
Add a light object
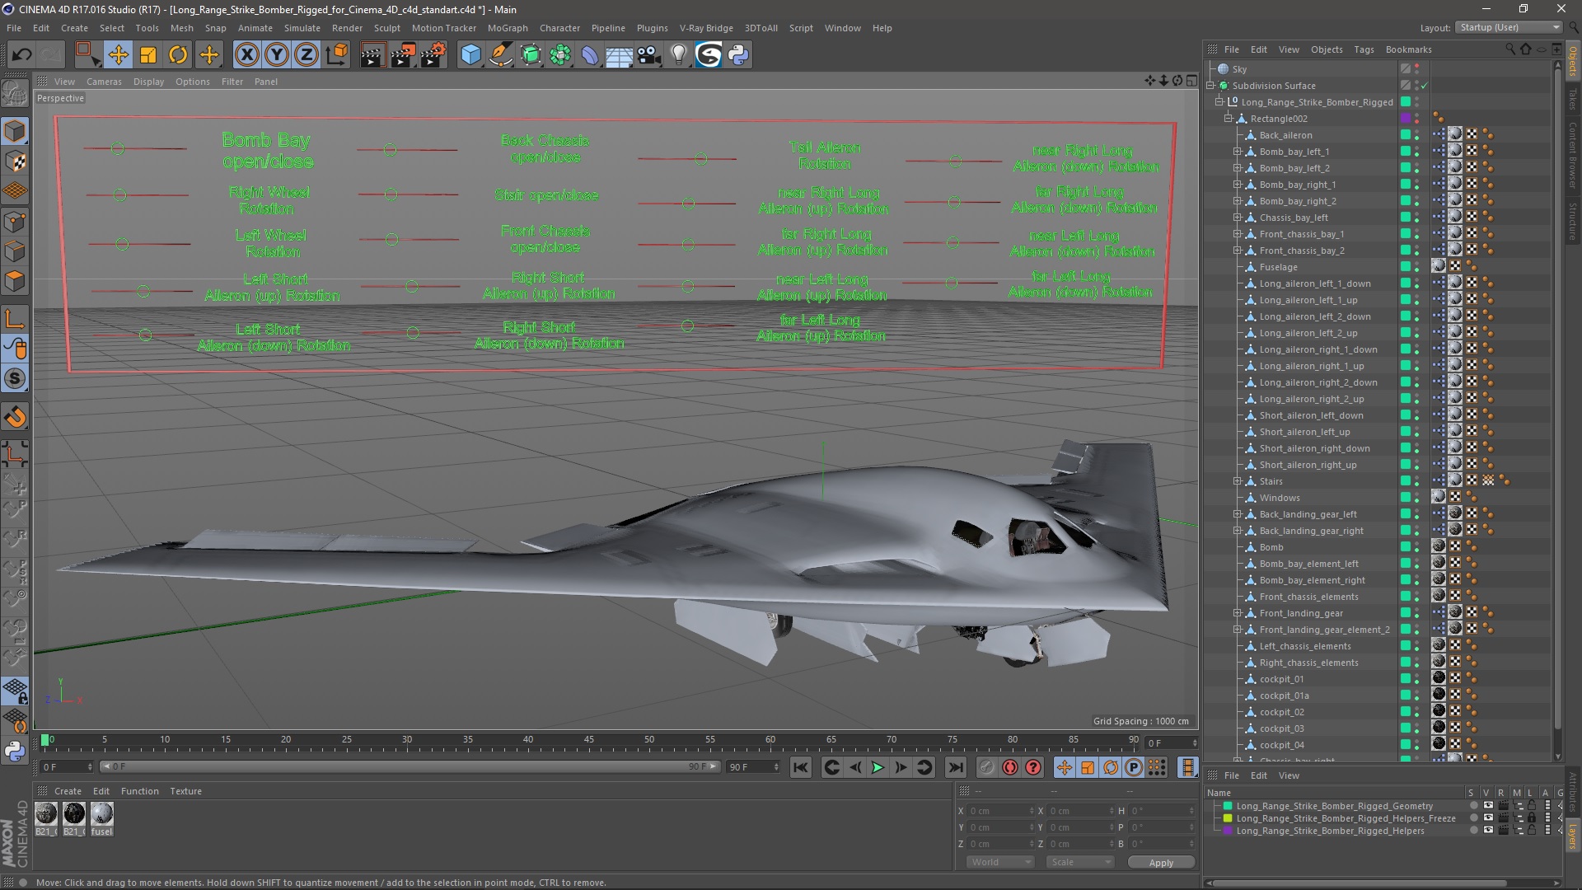678,55
